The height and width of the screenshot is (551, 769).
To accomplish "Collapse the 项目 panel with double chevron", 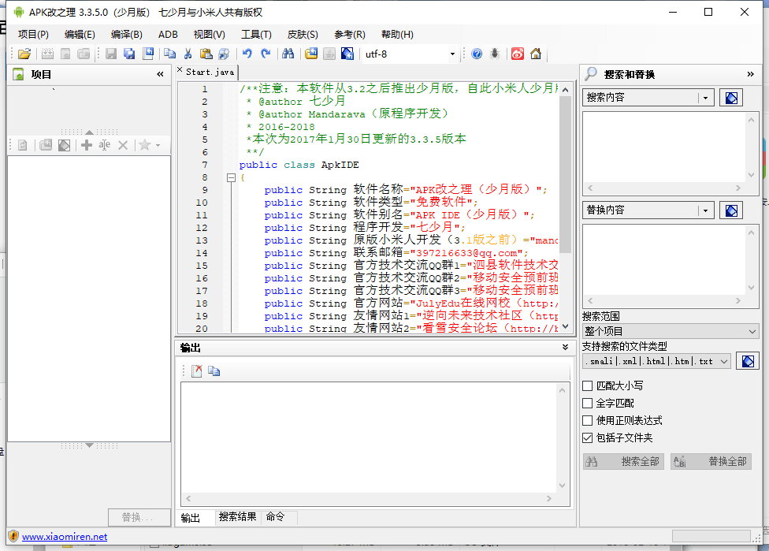I will click(x=160, y=74).
